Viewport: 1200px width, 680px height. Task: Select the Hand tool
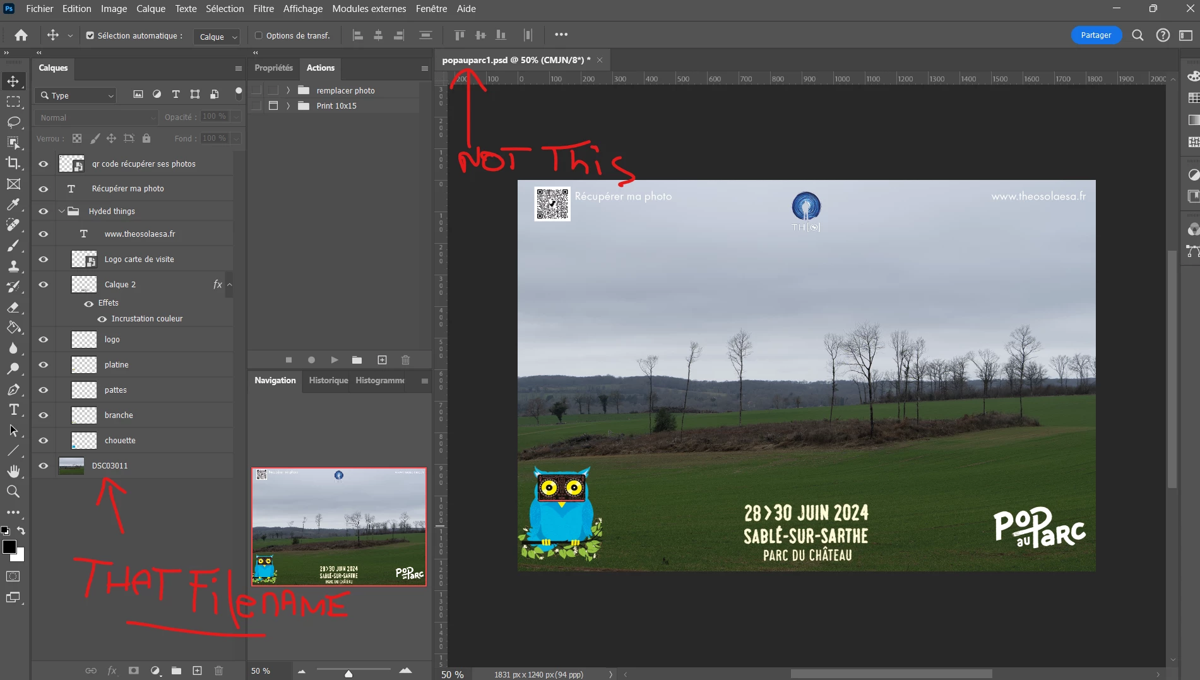[13, 471]
